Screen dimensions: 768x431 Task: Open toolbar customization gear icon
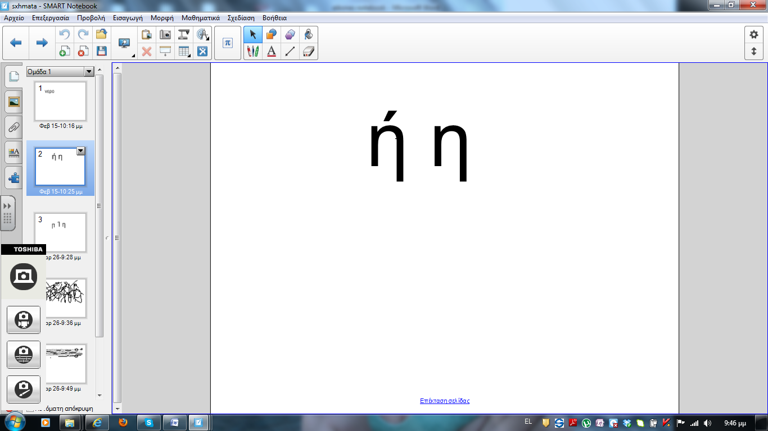pos(754,34)
